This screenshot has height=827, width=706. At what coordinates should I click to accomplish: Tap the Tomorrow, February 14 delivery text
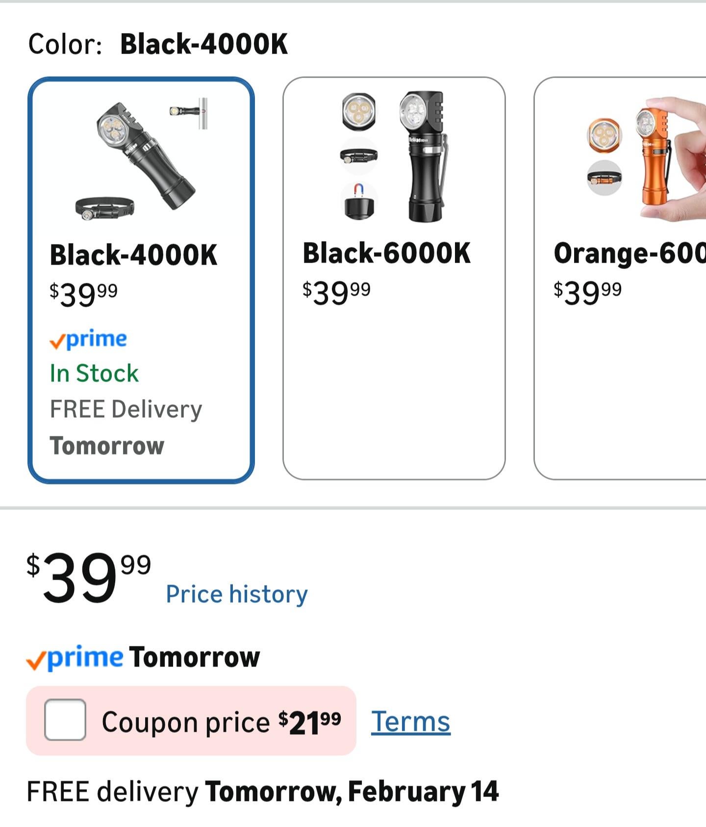[352, 792]
